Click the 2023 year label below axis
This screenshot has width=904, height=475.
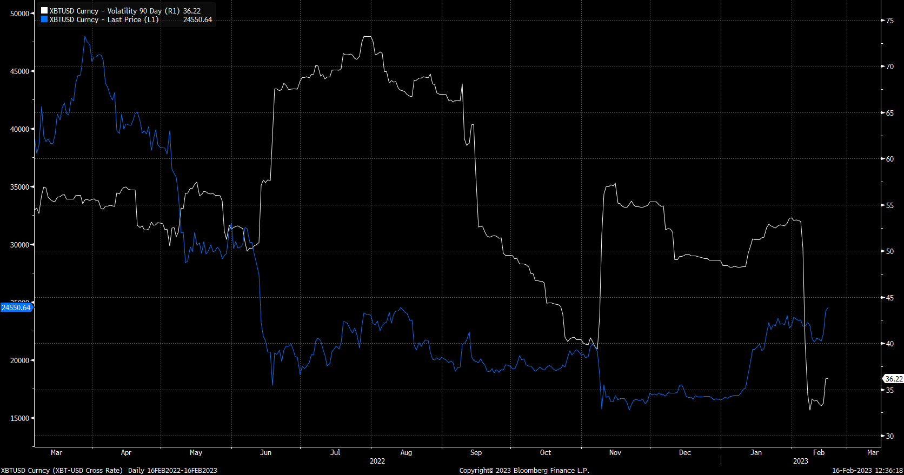click(801, 461)
